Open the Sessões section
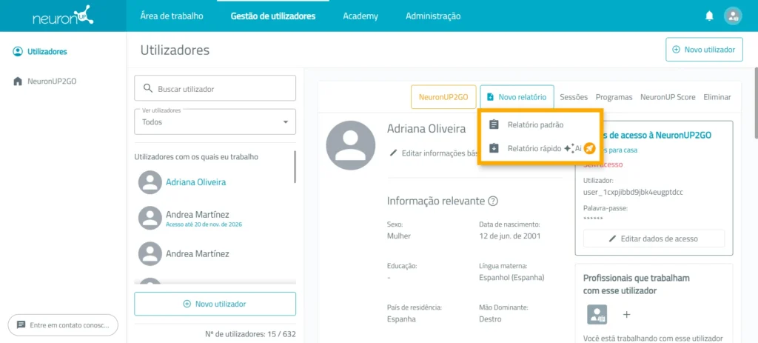Image resolution: width=758 pixels, height=343 pixels. (574, 97)
